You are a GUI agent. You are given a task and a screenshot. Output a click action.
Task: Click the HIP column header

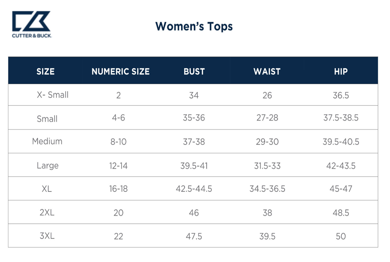click(341, 72)
